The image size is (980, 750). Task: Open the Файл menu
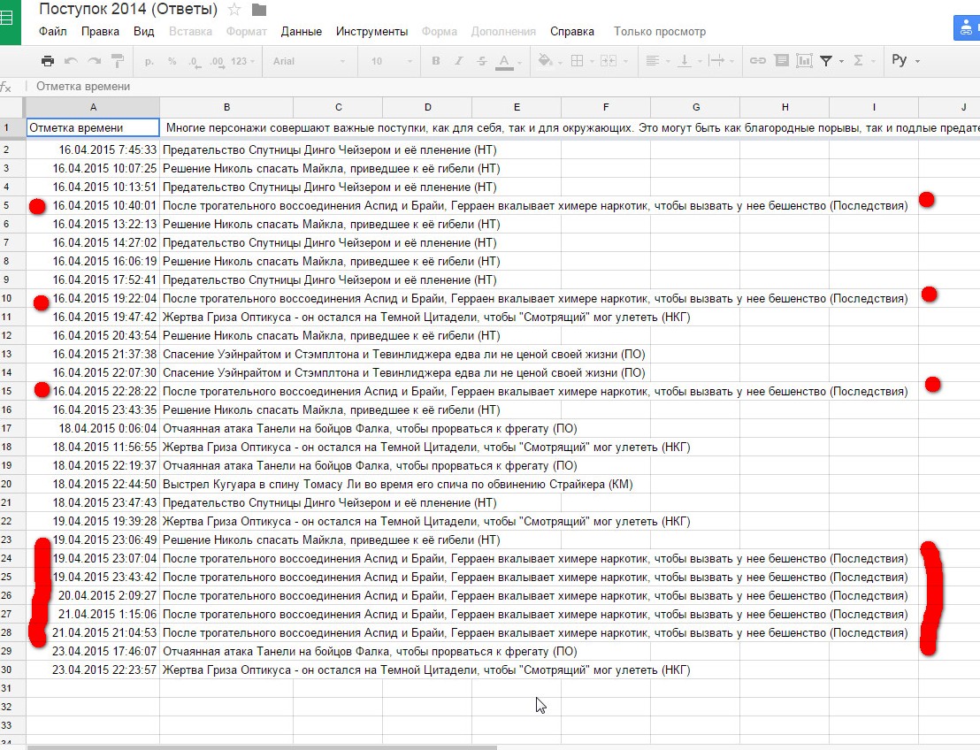[x=52, y=31]
